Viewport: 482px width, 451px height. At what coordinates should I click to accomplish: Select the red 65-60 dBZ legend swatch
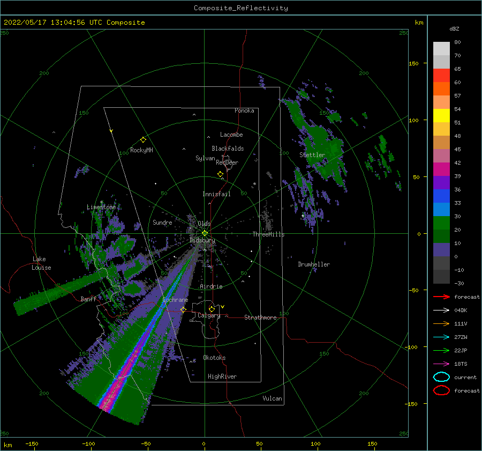click(441, 76)
